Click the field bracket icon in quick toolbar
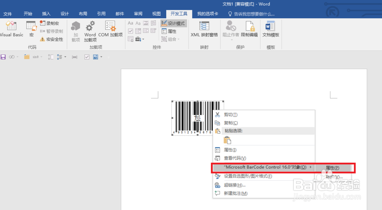This screenshot has height=210, width=382. coord(74,57)
